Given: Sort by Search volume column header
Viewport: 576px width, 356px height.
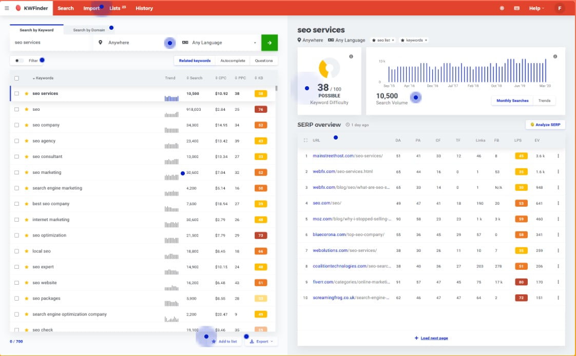Looking at the screenshot, I should click(x=195, y=78).
